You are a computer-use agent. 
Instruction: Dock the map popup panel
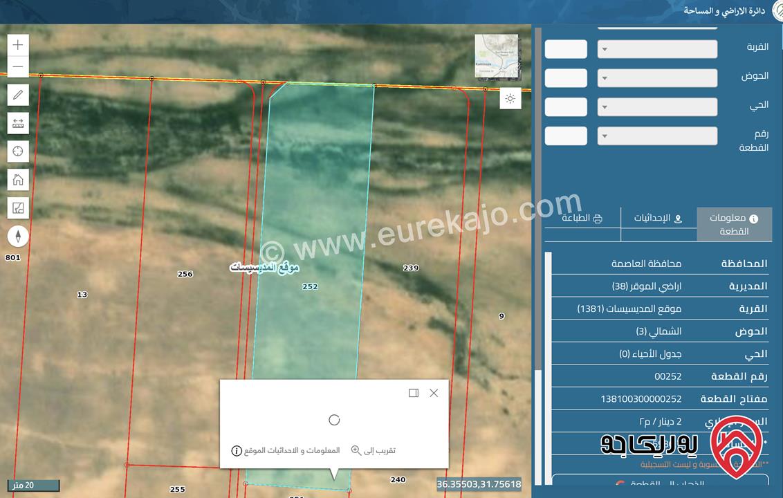coord(414,393)
